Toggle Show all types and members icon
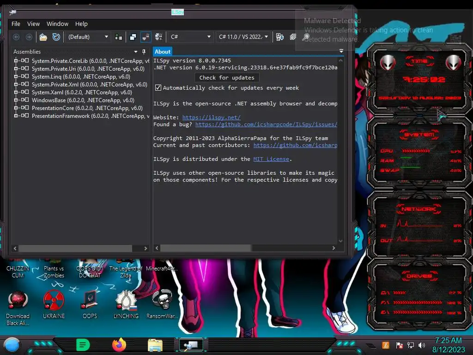This screenshot has height=355, width=473. click(x=159, y=37)
